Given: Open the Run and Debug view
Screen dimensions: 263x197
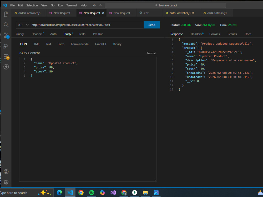Looking at the screenshot, I should tap(6, 46).
